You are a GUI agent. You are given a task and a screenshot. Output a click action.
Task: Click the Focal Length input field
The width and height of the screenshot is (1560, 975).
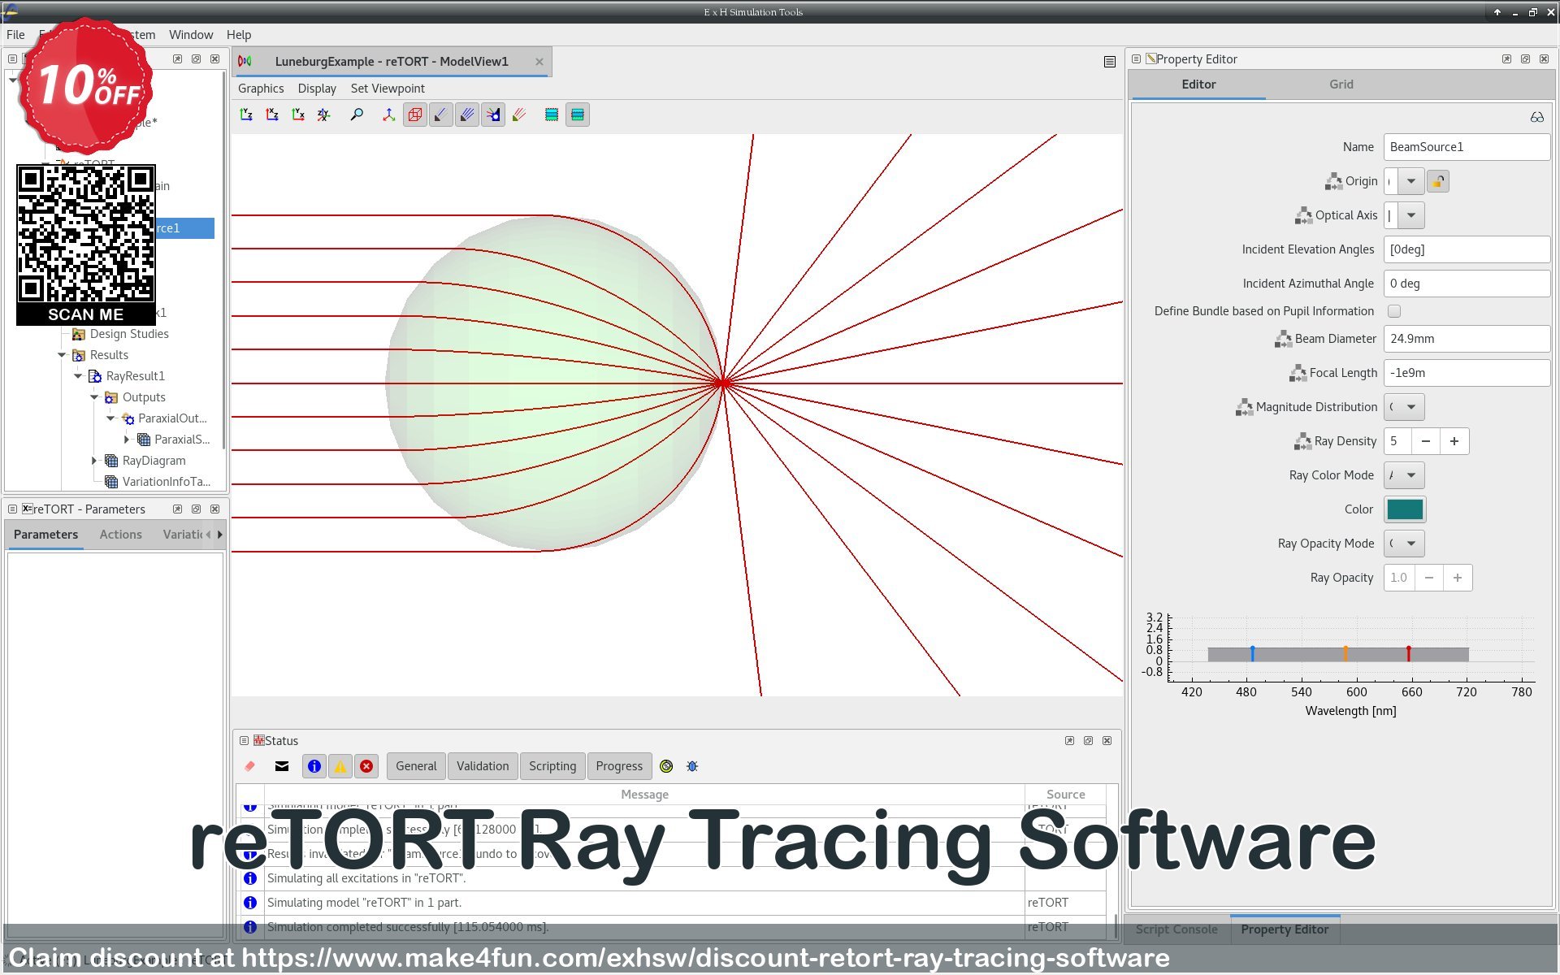click(x=1467, y=372)
